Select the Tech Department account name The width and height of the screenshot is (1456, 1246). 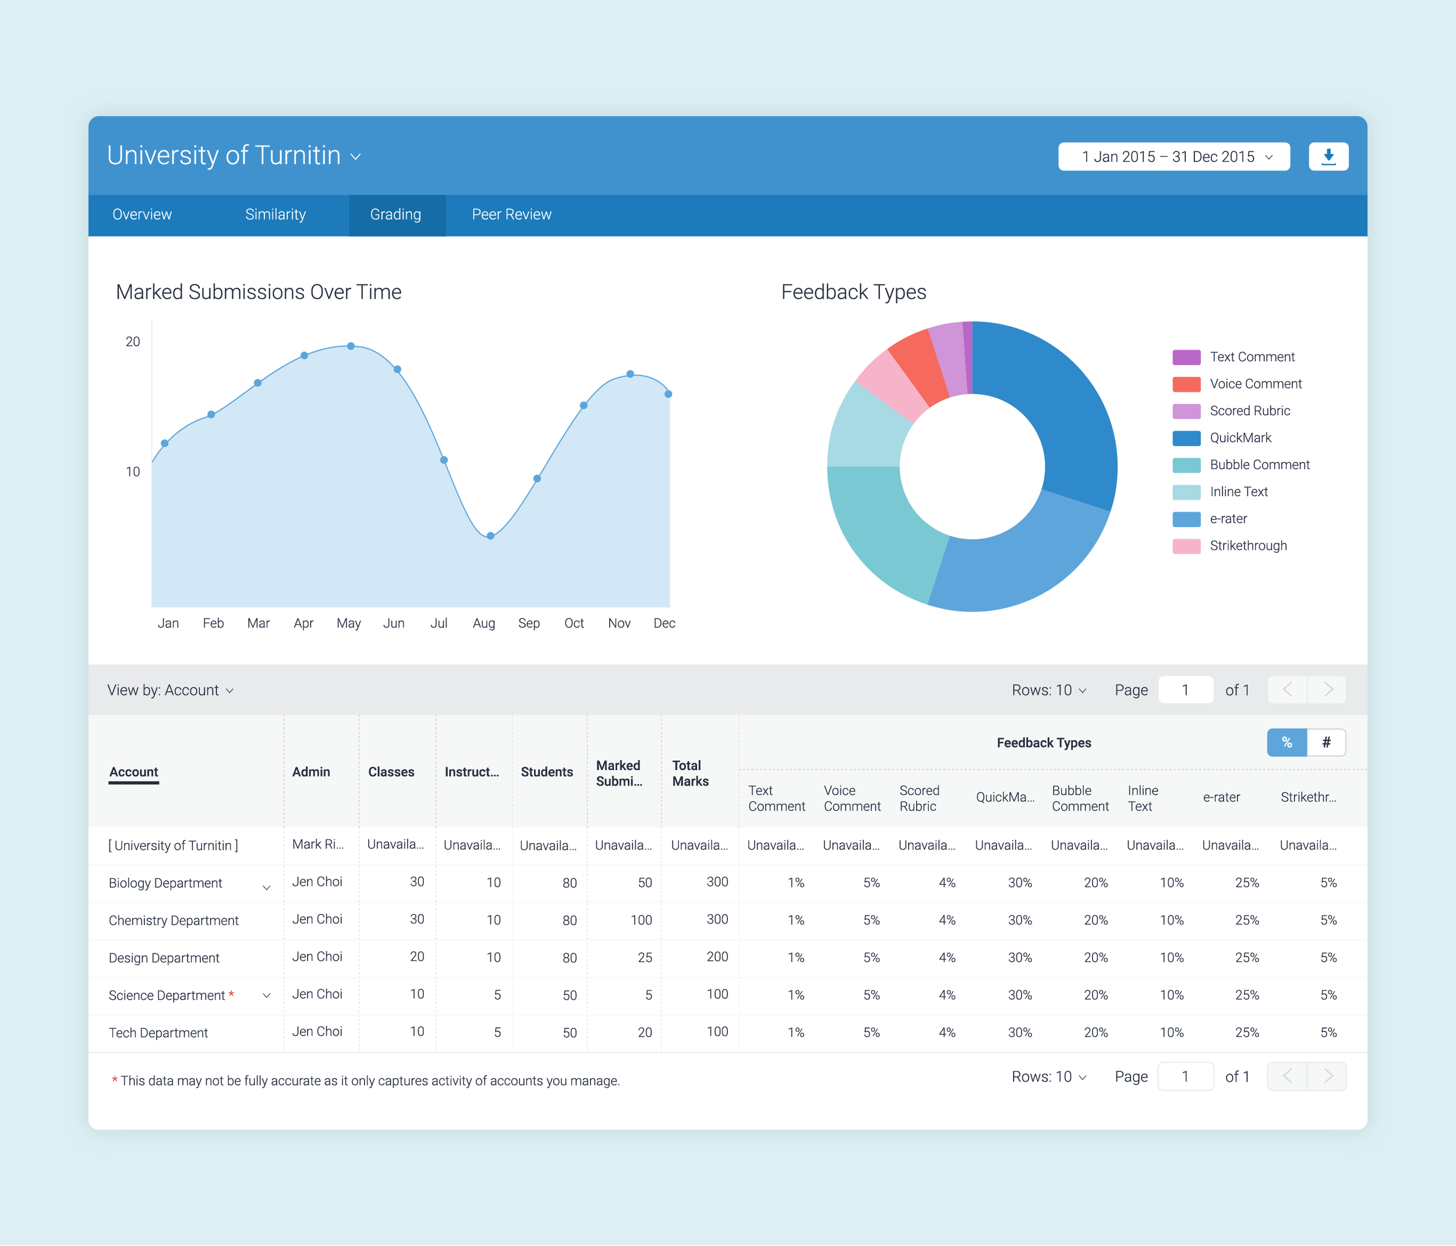click(158, 1032)
